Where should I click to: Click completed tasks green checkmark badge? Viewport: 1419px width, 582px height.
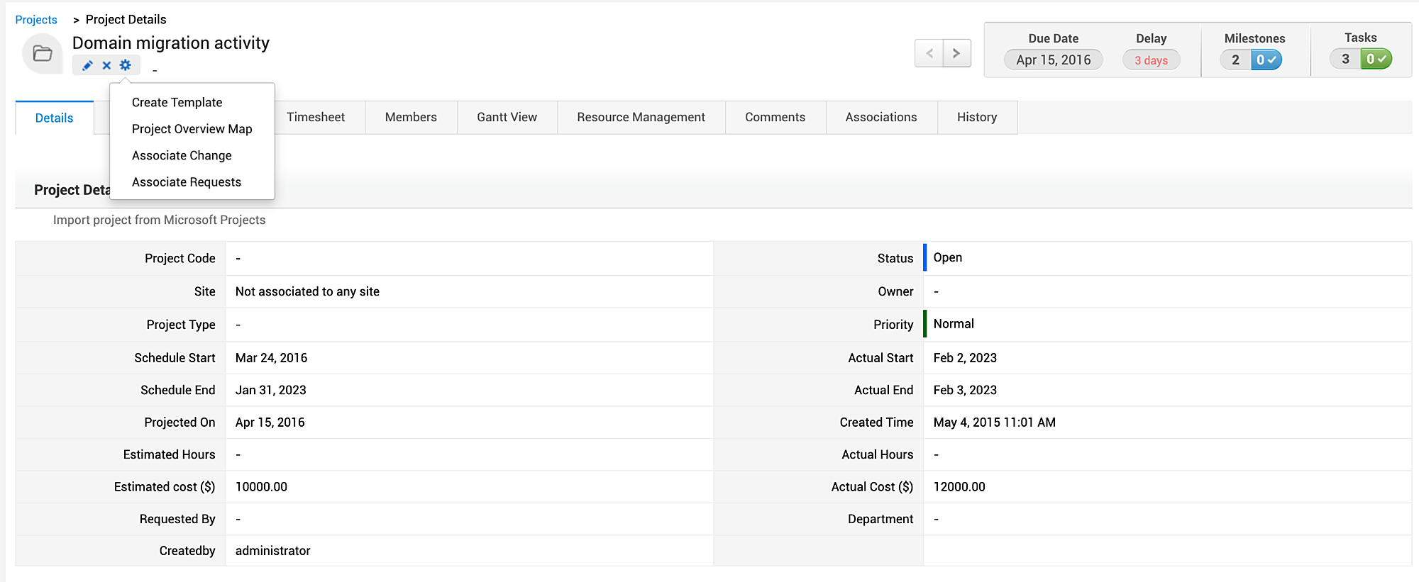click(x=1376, y=60)
